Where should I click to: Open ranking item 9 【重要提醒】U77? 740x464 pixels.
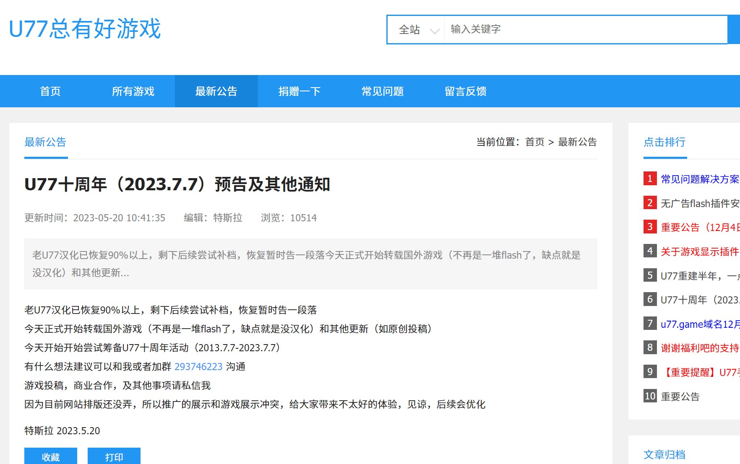point(700,373)
